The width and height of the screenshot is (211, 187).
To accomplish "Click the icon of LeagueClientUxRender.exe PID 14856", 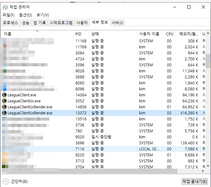I will click(x=4, y=107).
